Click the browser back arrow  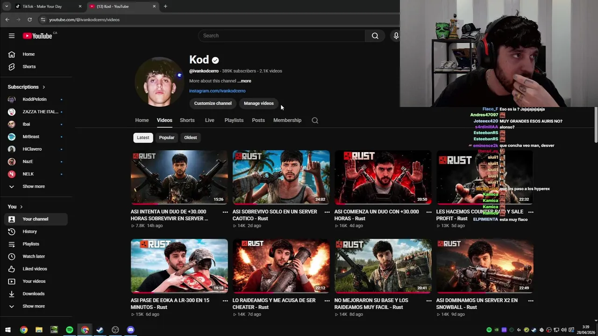(x=7, y=20)
